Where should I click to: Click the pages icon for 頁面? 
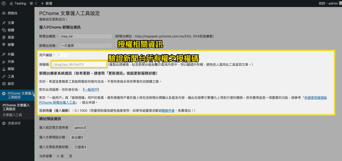click(x=4, y=37)
